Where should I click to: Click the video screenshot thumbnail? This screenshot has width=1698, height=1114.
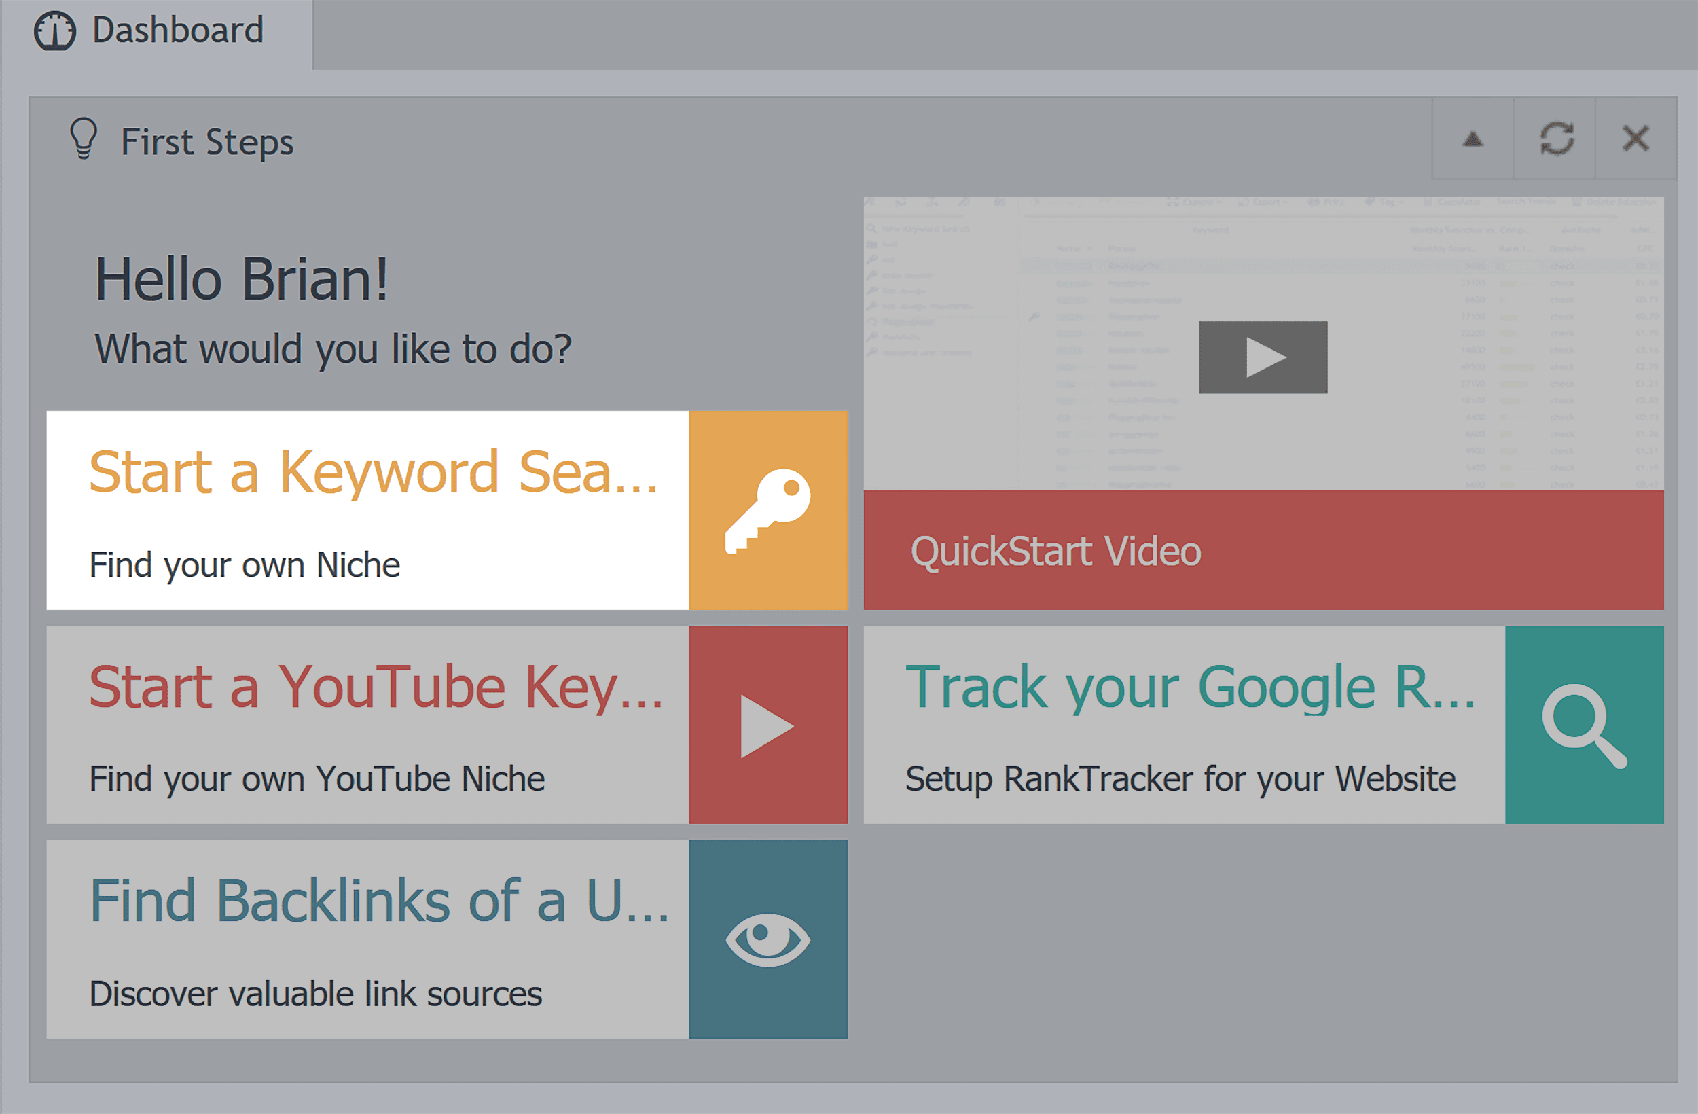click(1263, 343)
